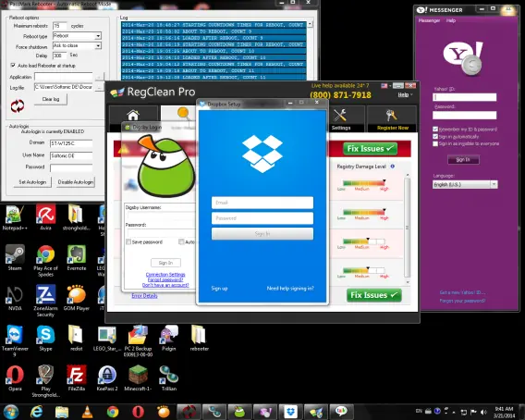The width and height of the screenshot is (525, 420).
Task: Toggle Auto load Rebooter at startup
Action: coord(13,65)
